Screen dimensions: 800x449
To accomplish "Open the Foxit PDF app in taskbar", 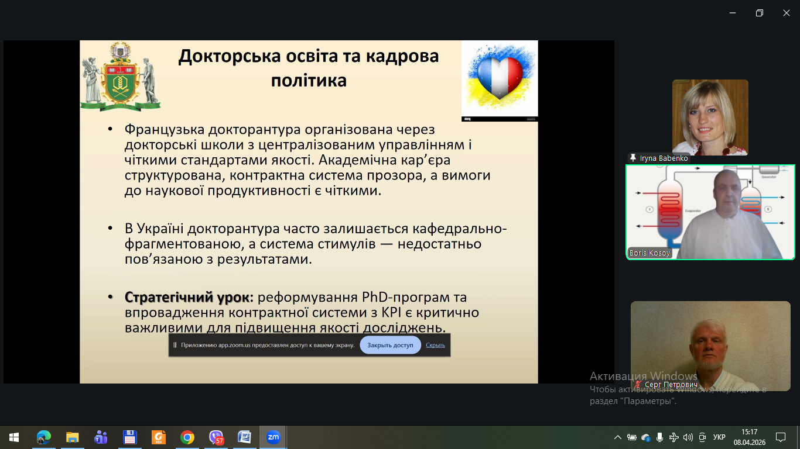I will click(x=159, y=437).
